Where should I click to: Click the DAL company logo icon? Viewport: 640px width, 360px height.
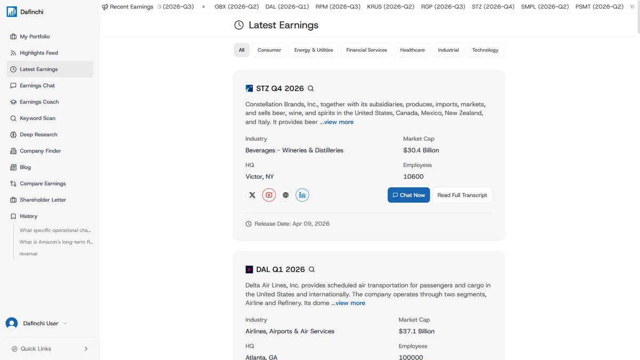pyautogui.click(x=249, y=269)
